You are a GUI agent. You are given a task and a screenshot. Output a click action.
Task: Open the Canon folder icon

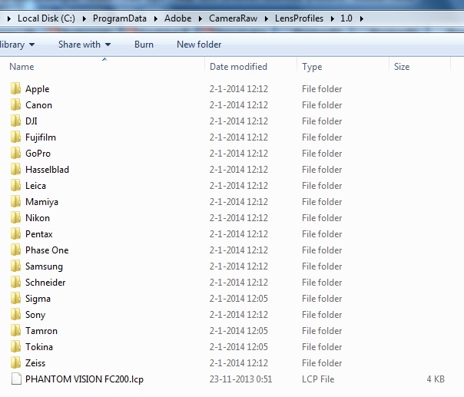(15, 105)
